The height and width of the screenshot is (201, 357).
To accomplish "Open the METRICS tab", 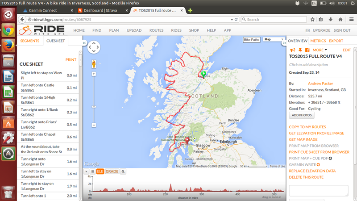I will [x=318, y=41].
